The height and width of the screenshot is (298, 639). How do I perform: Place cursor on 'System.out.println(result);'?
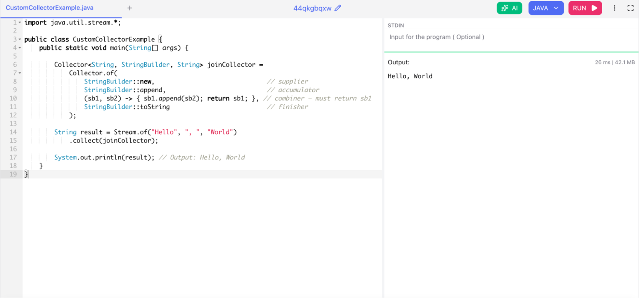[x=104, y=157]
